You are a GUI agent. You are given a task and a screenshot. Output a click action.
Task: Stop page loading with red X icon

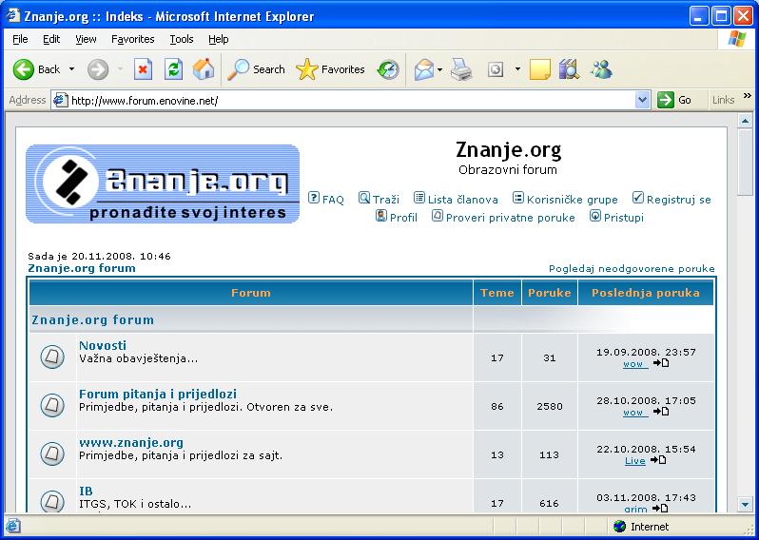click(143, 69)
